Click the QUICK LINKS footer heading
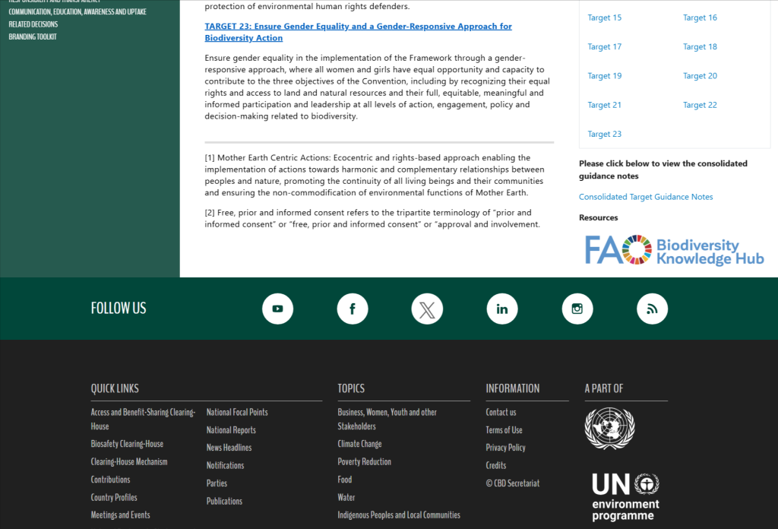 [115, 388]
